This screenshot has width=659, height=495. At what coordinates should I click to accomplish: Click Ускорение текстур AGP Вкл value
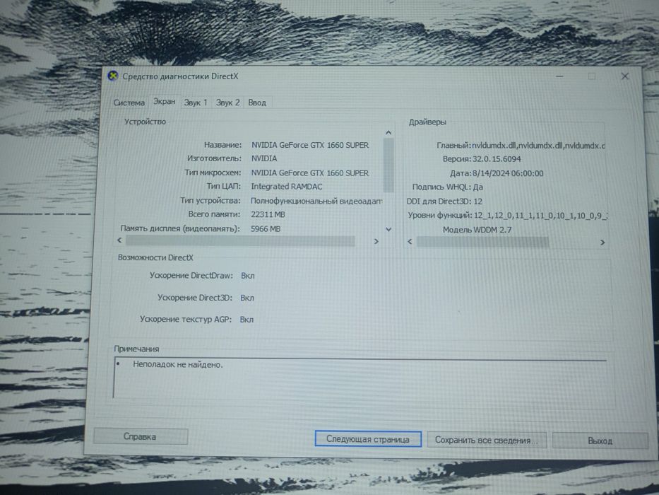247,320
